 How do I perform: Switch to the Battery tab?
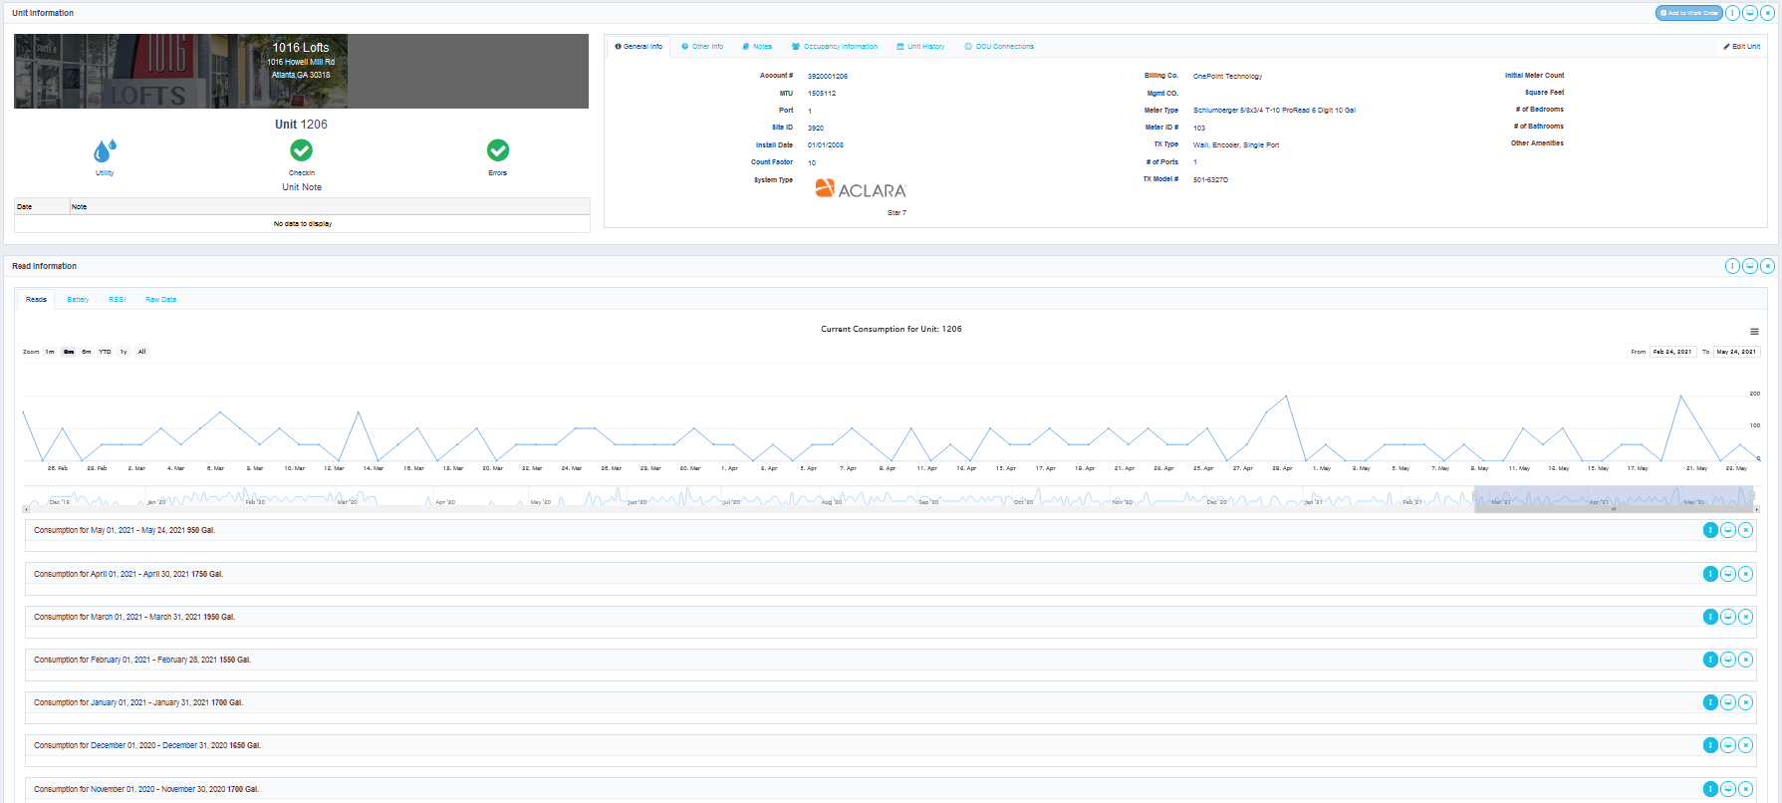coord(78,300)
